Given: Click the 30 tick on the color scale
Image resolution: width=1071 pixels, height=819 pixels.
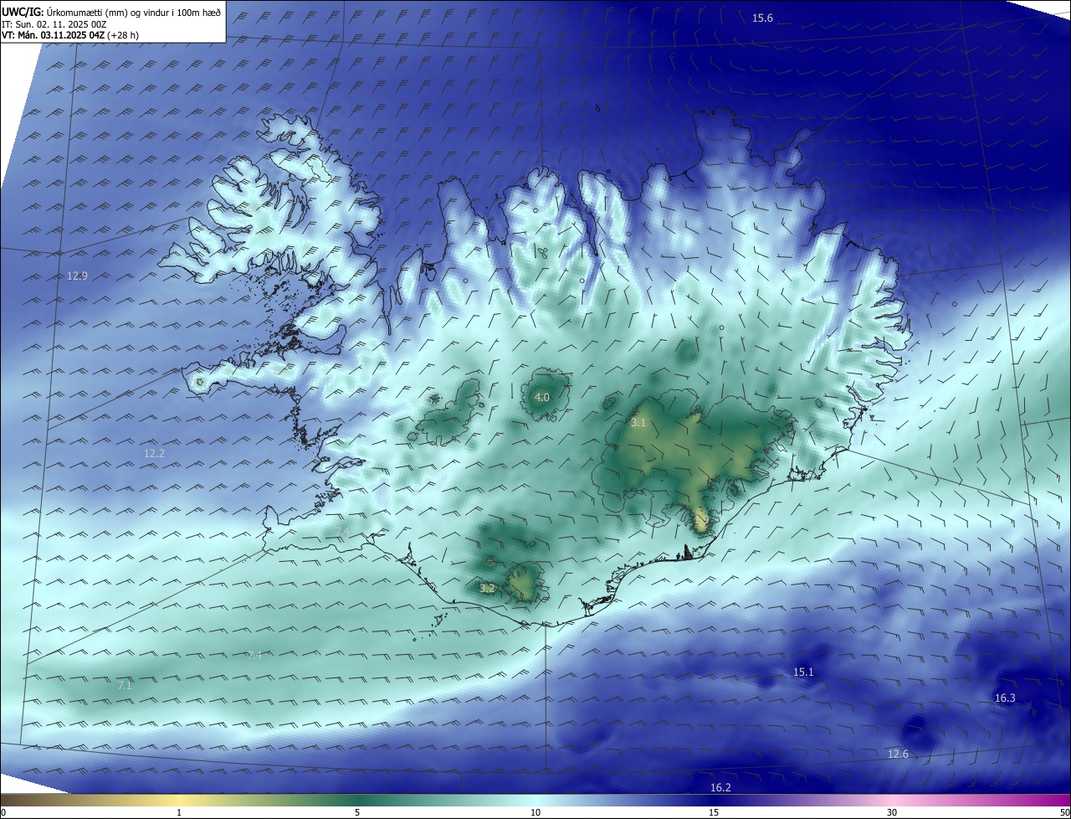Looking at the screenshot, I should point(892,812).
